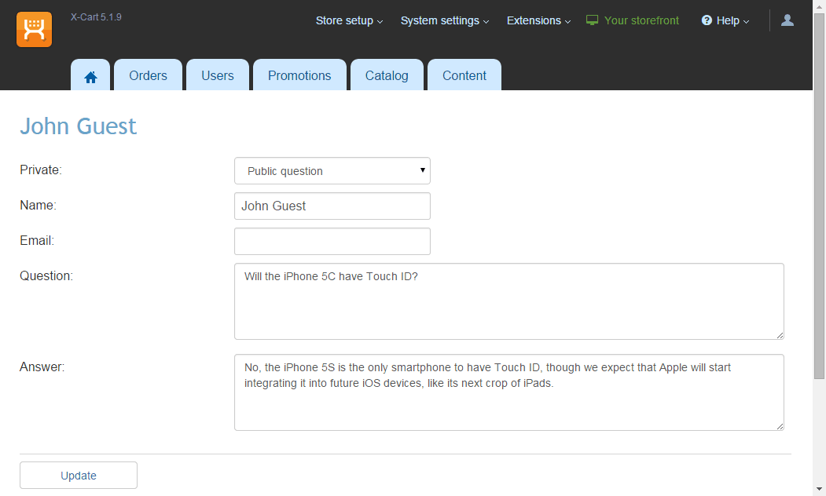Click the Help question mark icon
This screenshot has height=496, width=826.
pos(707,20)
